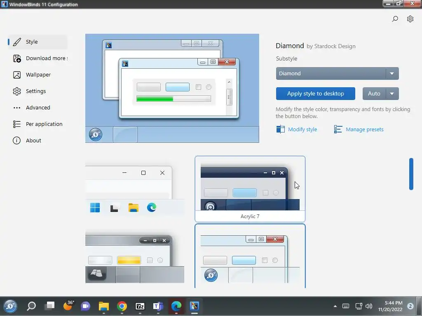The width and height of the screenshot is (422, 316).
Task: Launch the Chat camera icon on taskbar
Action: [86, 306]
